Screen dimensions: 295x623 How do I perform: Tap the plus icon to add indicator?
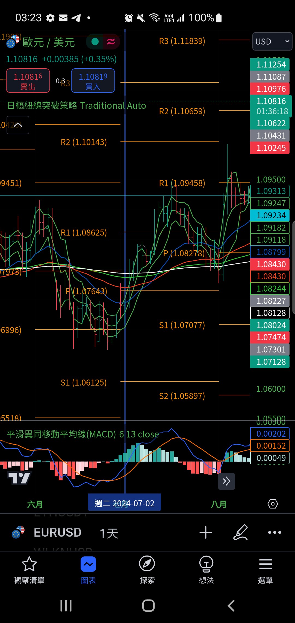206,533
